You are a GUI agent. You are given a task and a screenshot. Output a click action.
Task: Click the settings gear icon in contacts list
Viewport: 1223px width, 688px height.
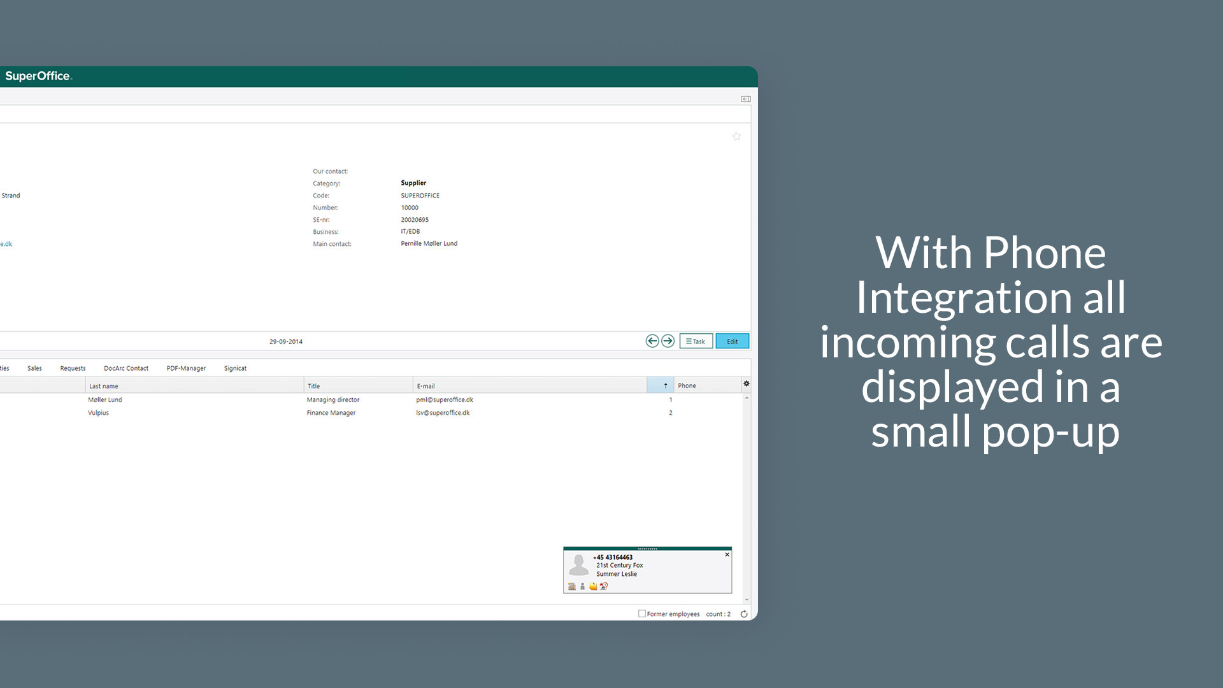coord(746,384)
